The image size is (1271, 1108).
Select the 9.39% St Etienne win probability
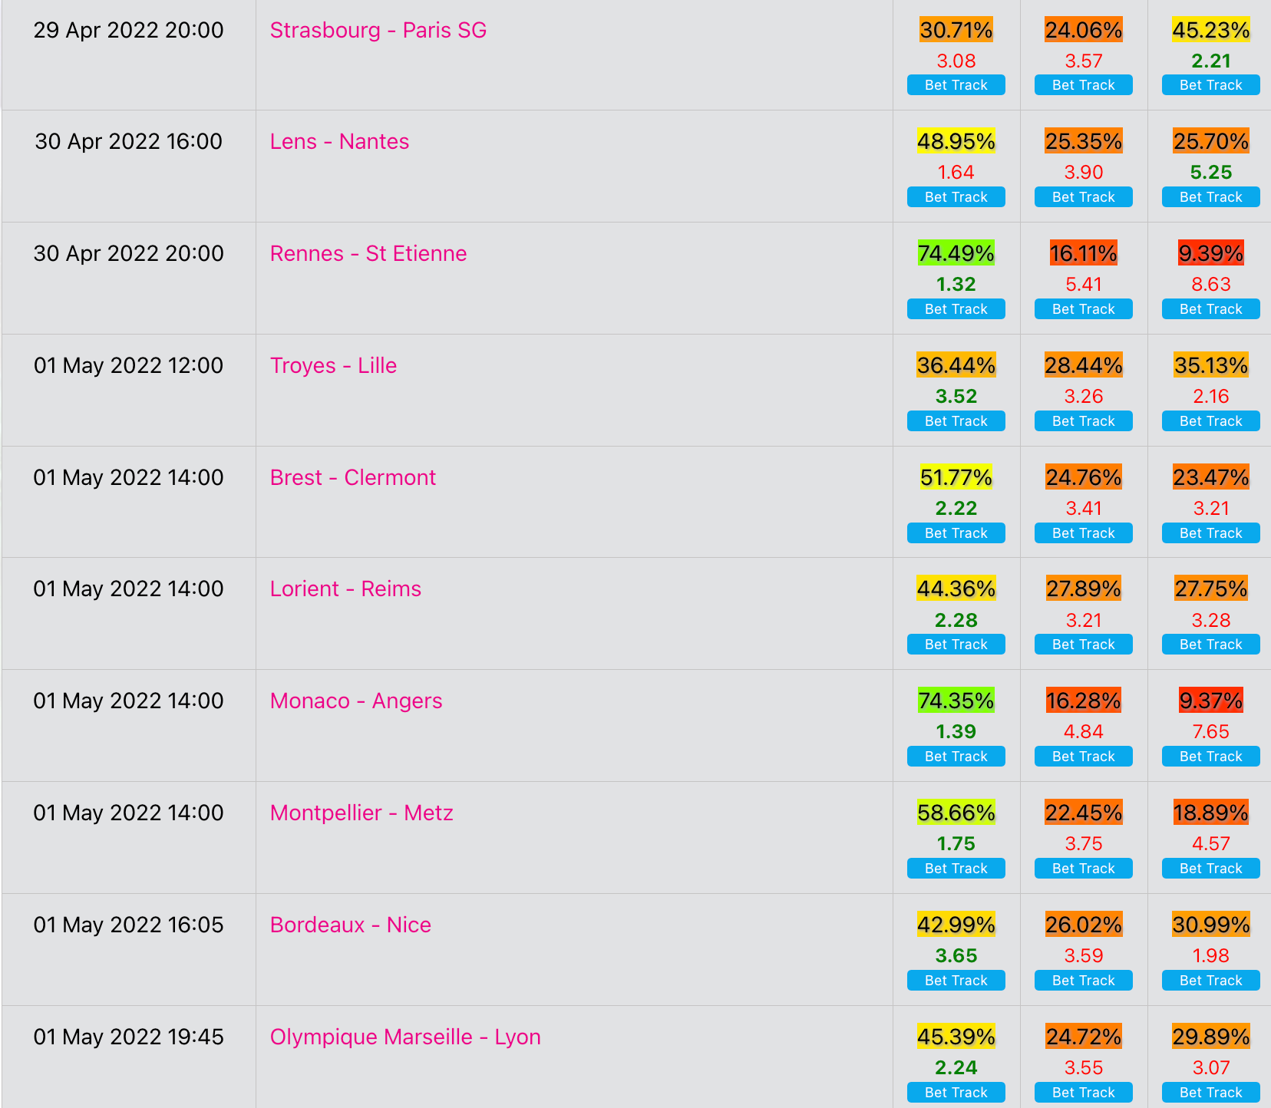[x=1211, y=253]
